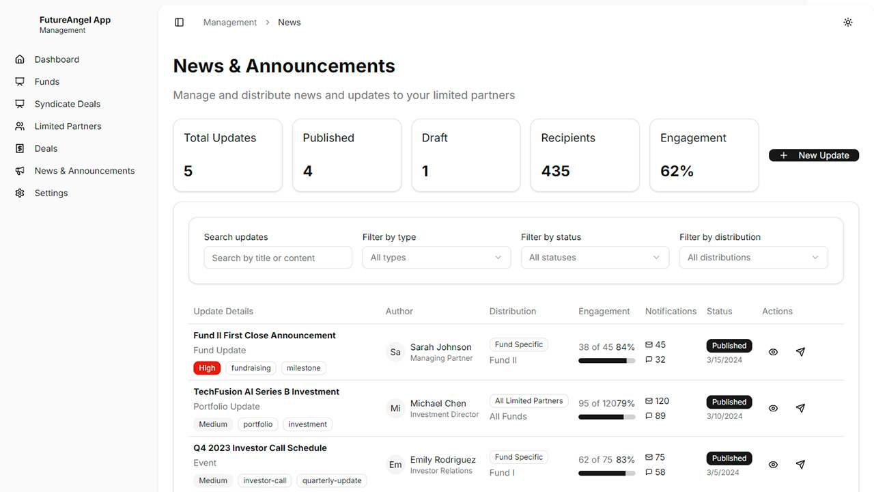Click the Management breadcrumb link
The height and width of the screenshot is (492, 874).
click(x=230, y=23)
